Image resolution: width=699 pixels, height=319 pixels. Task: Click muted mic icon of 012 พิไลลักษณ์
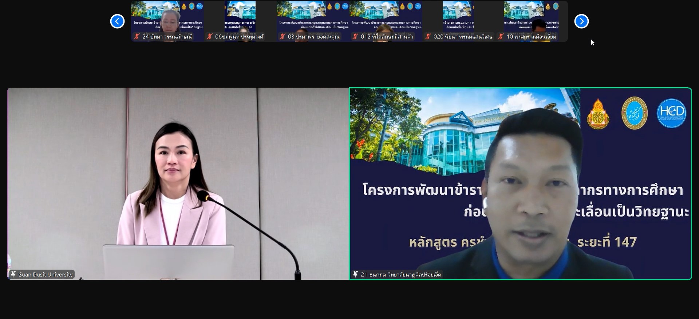pos(355,36)
